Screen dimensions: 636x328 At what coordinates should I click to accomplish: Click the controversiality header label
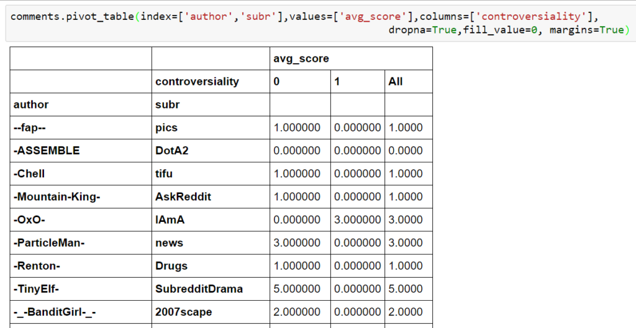pos(197,81)
